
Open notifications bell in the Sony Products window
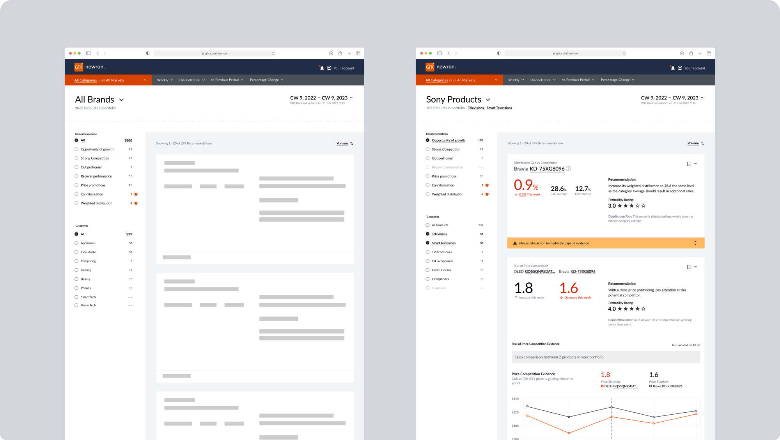(673, 68)
